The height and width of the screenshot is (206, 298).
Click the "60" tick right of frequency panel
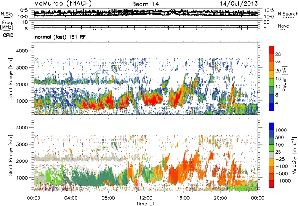coord(266,22)
